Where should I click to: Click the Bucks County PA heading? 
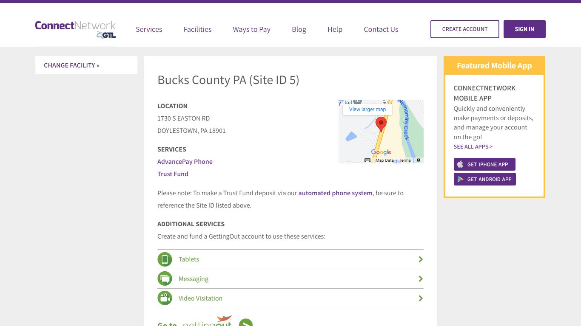228,80
